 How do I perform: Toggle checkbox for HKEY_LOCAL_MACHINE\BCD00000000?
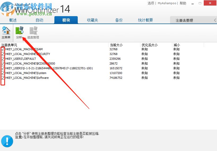point(3,63)
